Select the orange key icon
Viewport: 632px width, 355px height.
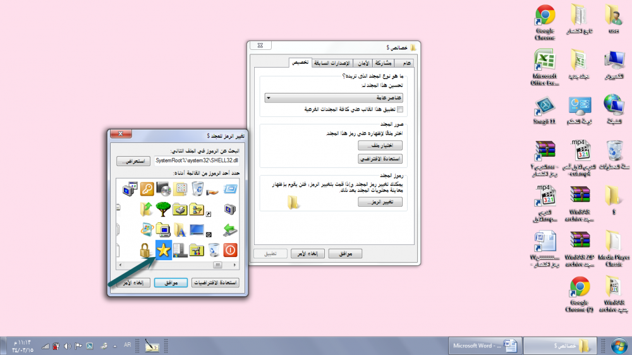(147, 188)
